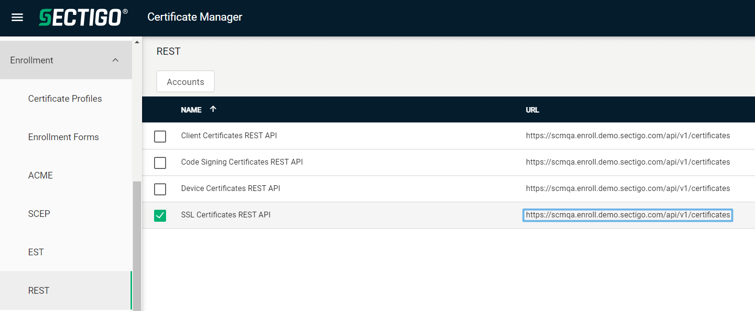Image resolution: width=755 pixels, height=311 pixels.
Task: Sort the table by NAME column
Action: 191,110
